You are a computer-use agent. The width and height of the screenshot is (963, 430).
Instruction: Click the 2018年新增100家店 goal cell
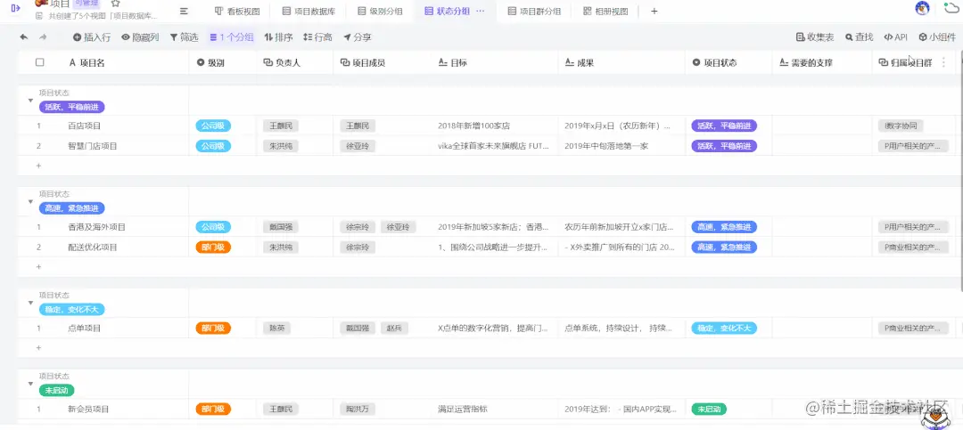[x=474, y=126]
